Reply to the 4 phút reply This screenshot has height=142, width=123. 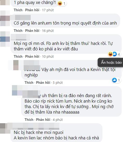point(43,120)
